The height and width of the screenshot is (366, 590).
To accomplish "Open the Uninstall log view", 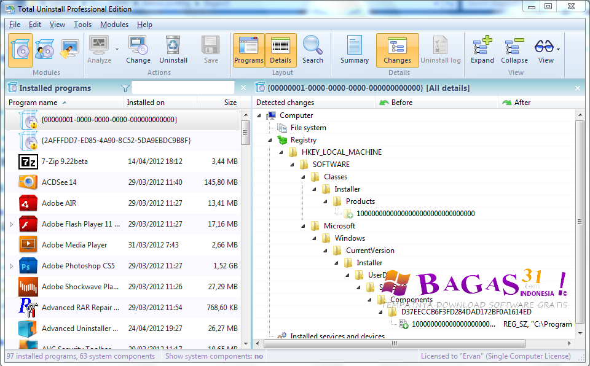I will pos(440,50).
